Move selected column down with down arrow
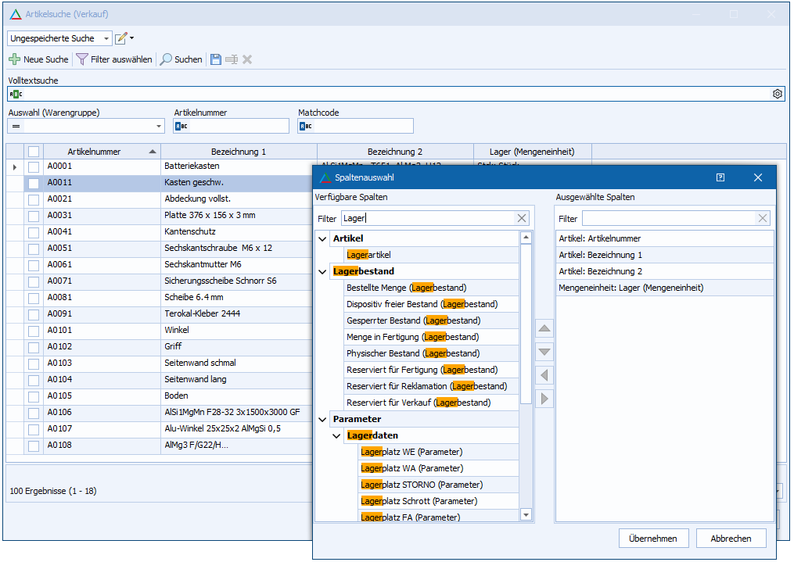This screenshot has width=794, height=562. pyautogui.click(x=544, y=352)
